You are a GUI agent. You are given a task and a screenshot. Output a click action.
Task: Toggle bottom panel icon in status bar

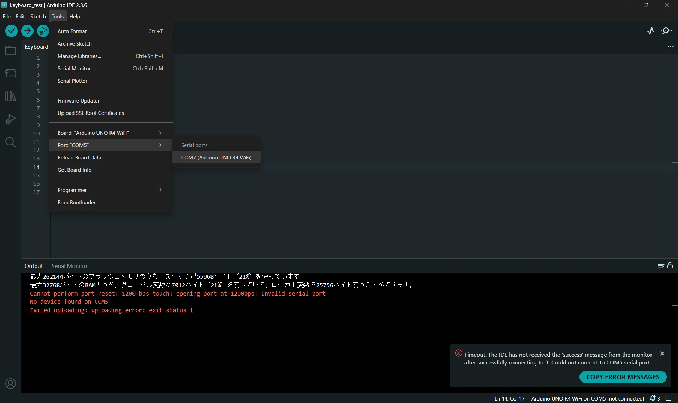point(668,398)
